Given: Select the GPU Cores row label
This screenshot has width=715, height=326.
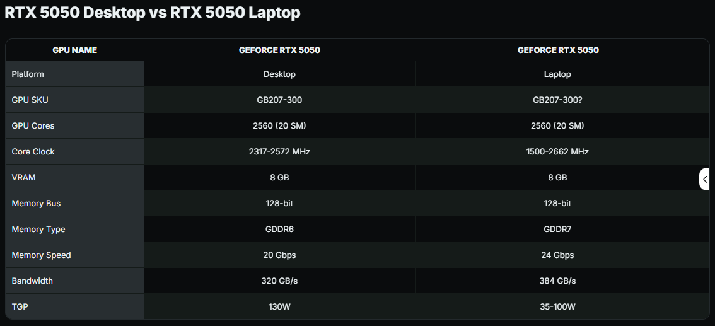Looking at the screenshot, I should tap(33, 125).
